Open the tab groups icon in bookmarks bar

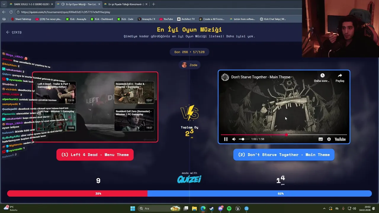[4, 19]
